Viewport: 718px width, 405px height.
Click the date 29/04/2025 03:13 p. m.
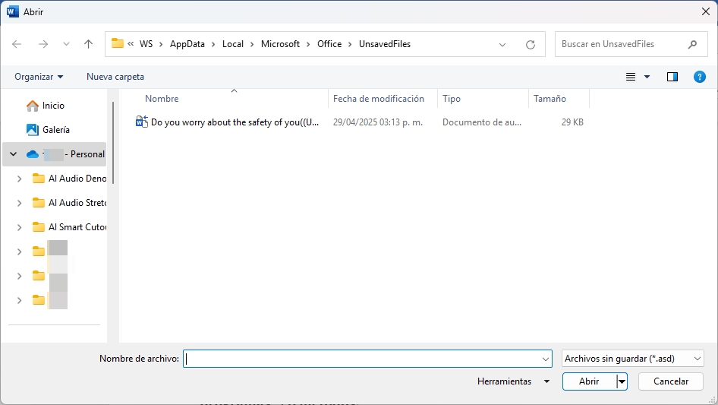378,122
